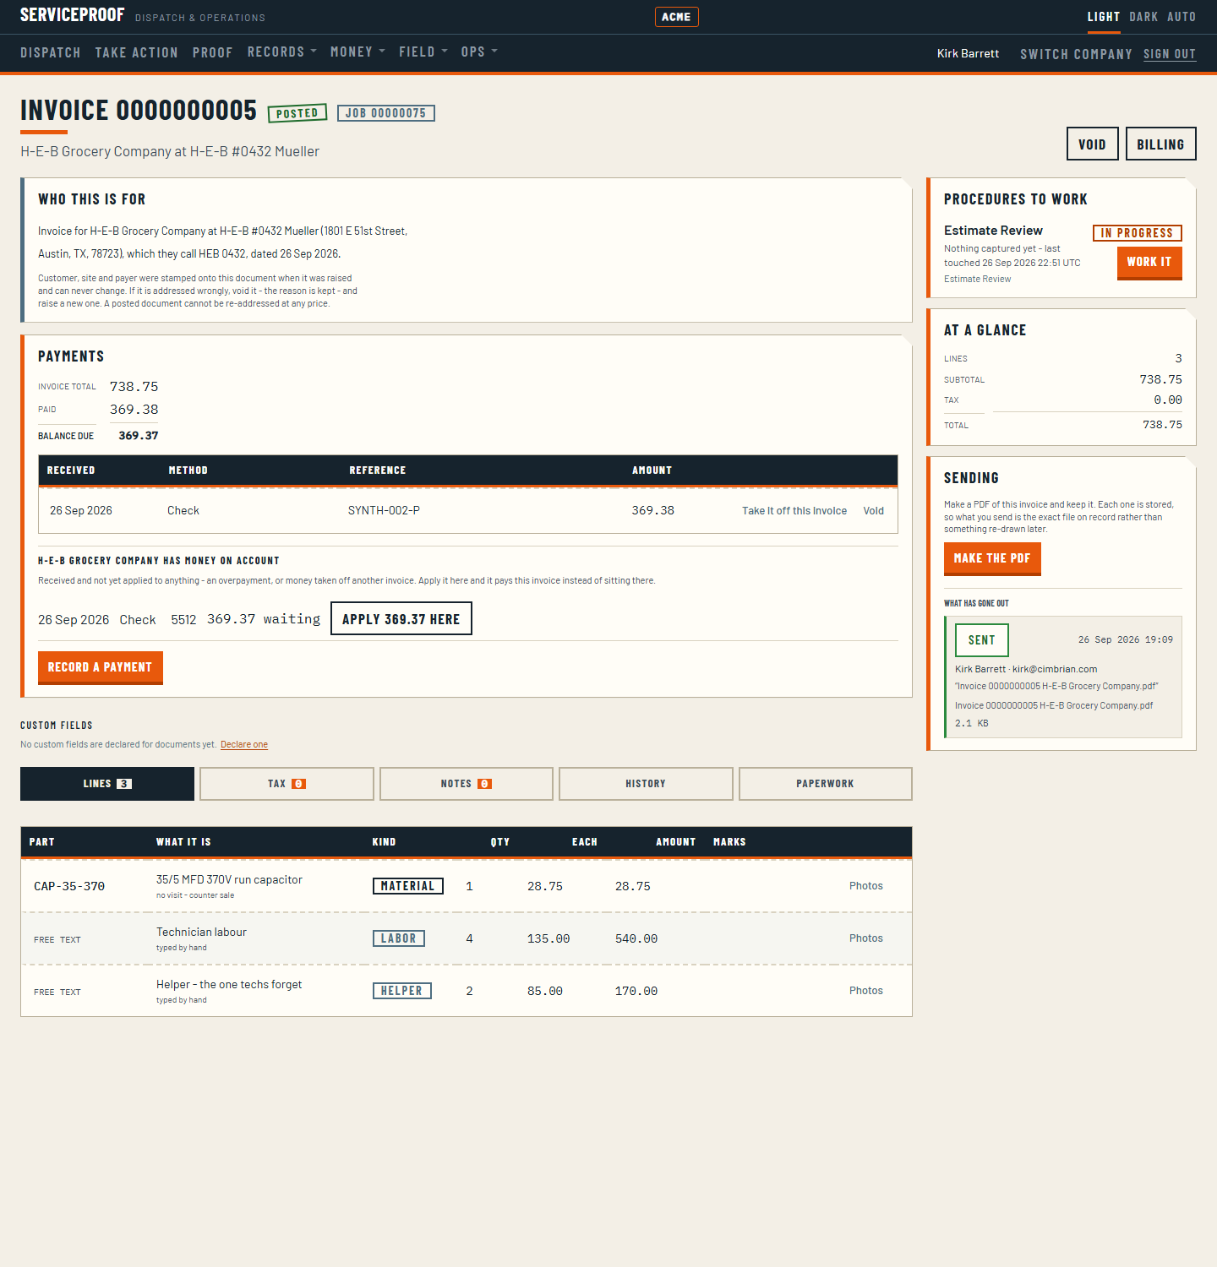The width and height of the screenshot is (1217, 1267).
Task: Switch to the Notes tab
Action: pos(467,784)
